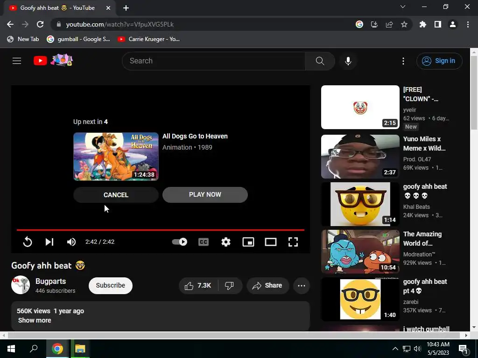Open the notification center
This screenshot has width=478, height=358.
[x=463, y=349]
